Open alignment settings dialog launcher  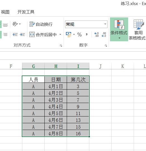click(61, 46)
